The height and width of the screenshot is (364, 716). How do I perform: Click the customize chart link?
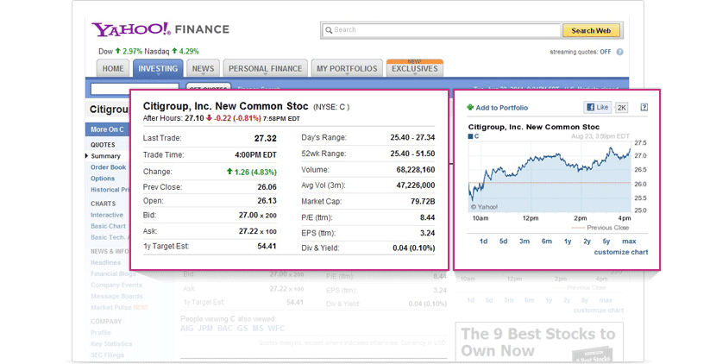point(621,252)
